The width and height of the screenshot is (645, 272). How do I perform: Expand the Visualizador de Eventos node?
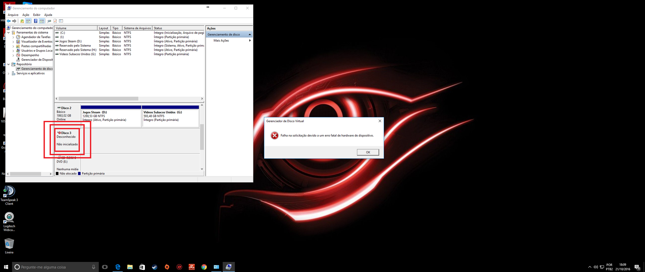coord(13,42)
